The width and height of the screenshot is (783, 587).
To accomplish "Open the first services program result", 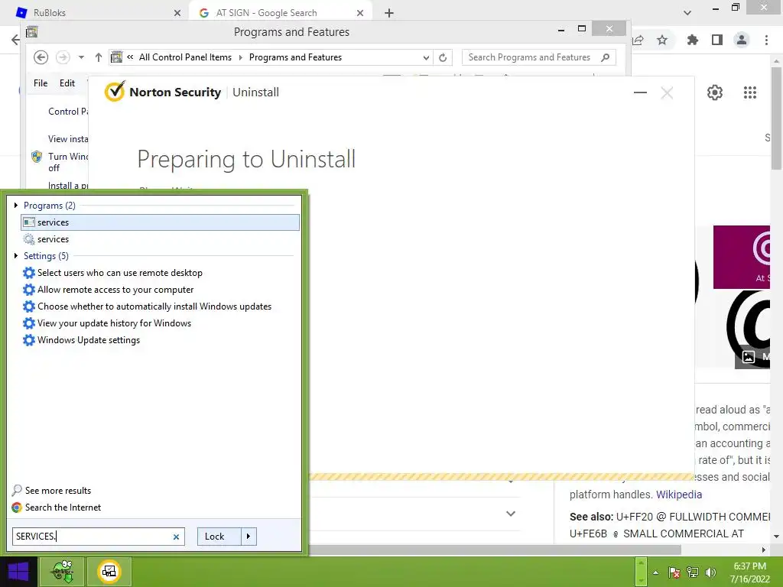I will (x=160, y=222).
